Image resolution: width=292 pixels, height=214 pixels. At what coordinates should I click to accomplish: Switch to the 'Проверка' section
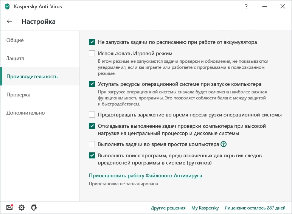click(x=40, y=95)
